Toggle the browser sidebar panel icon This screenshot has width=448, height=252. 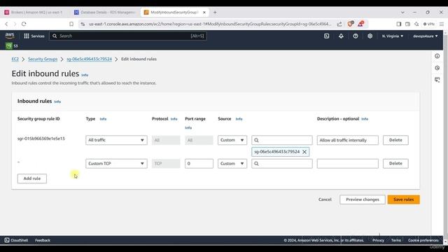[399, 24]
